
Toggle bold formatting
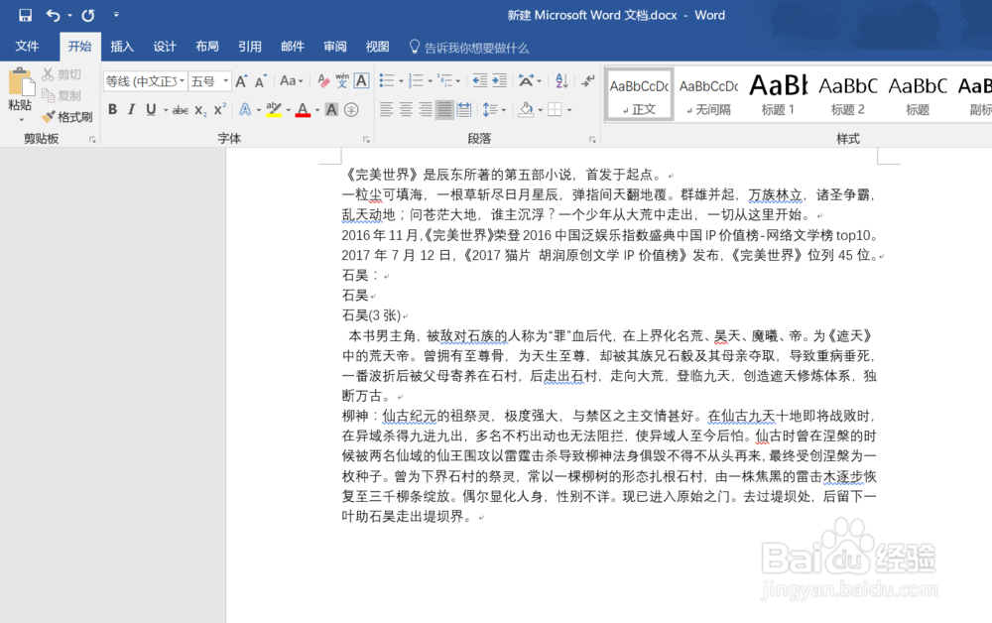click(x=113, y=109)
